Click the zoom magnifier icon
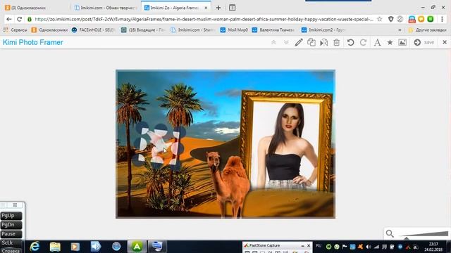The height and width of the screenshot is (253, 451). click(x=390, y=233)
